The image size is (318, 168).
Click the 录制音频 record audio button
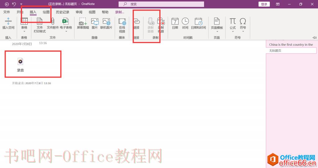tap(151, 25)
